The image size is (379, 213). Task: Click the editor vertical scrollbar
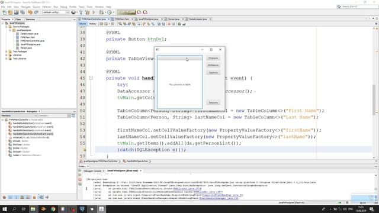(x=374, y=100)
